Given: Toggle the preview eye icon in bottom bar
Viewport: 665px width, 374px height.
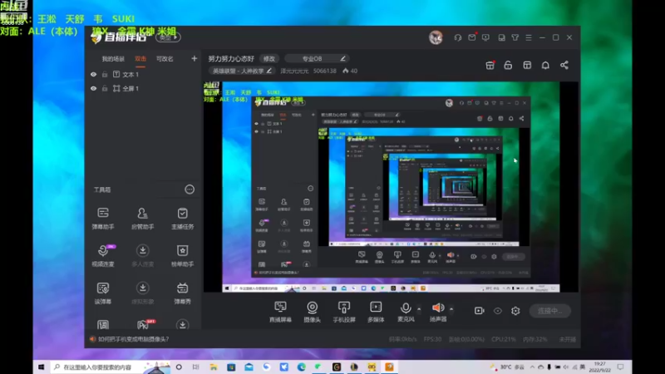Looking at the screenshot, I should [497, 311].
